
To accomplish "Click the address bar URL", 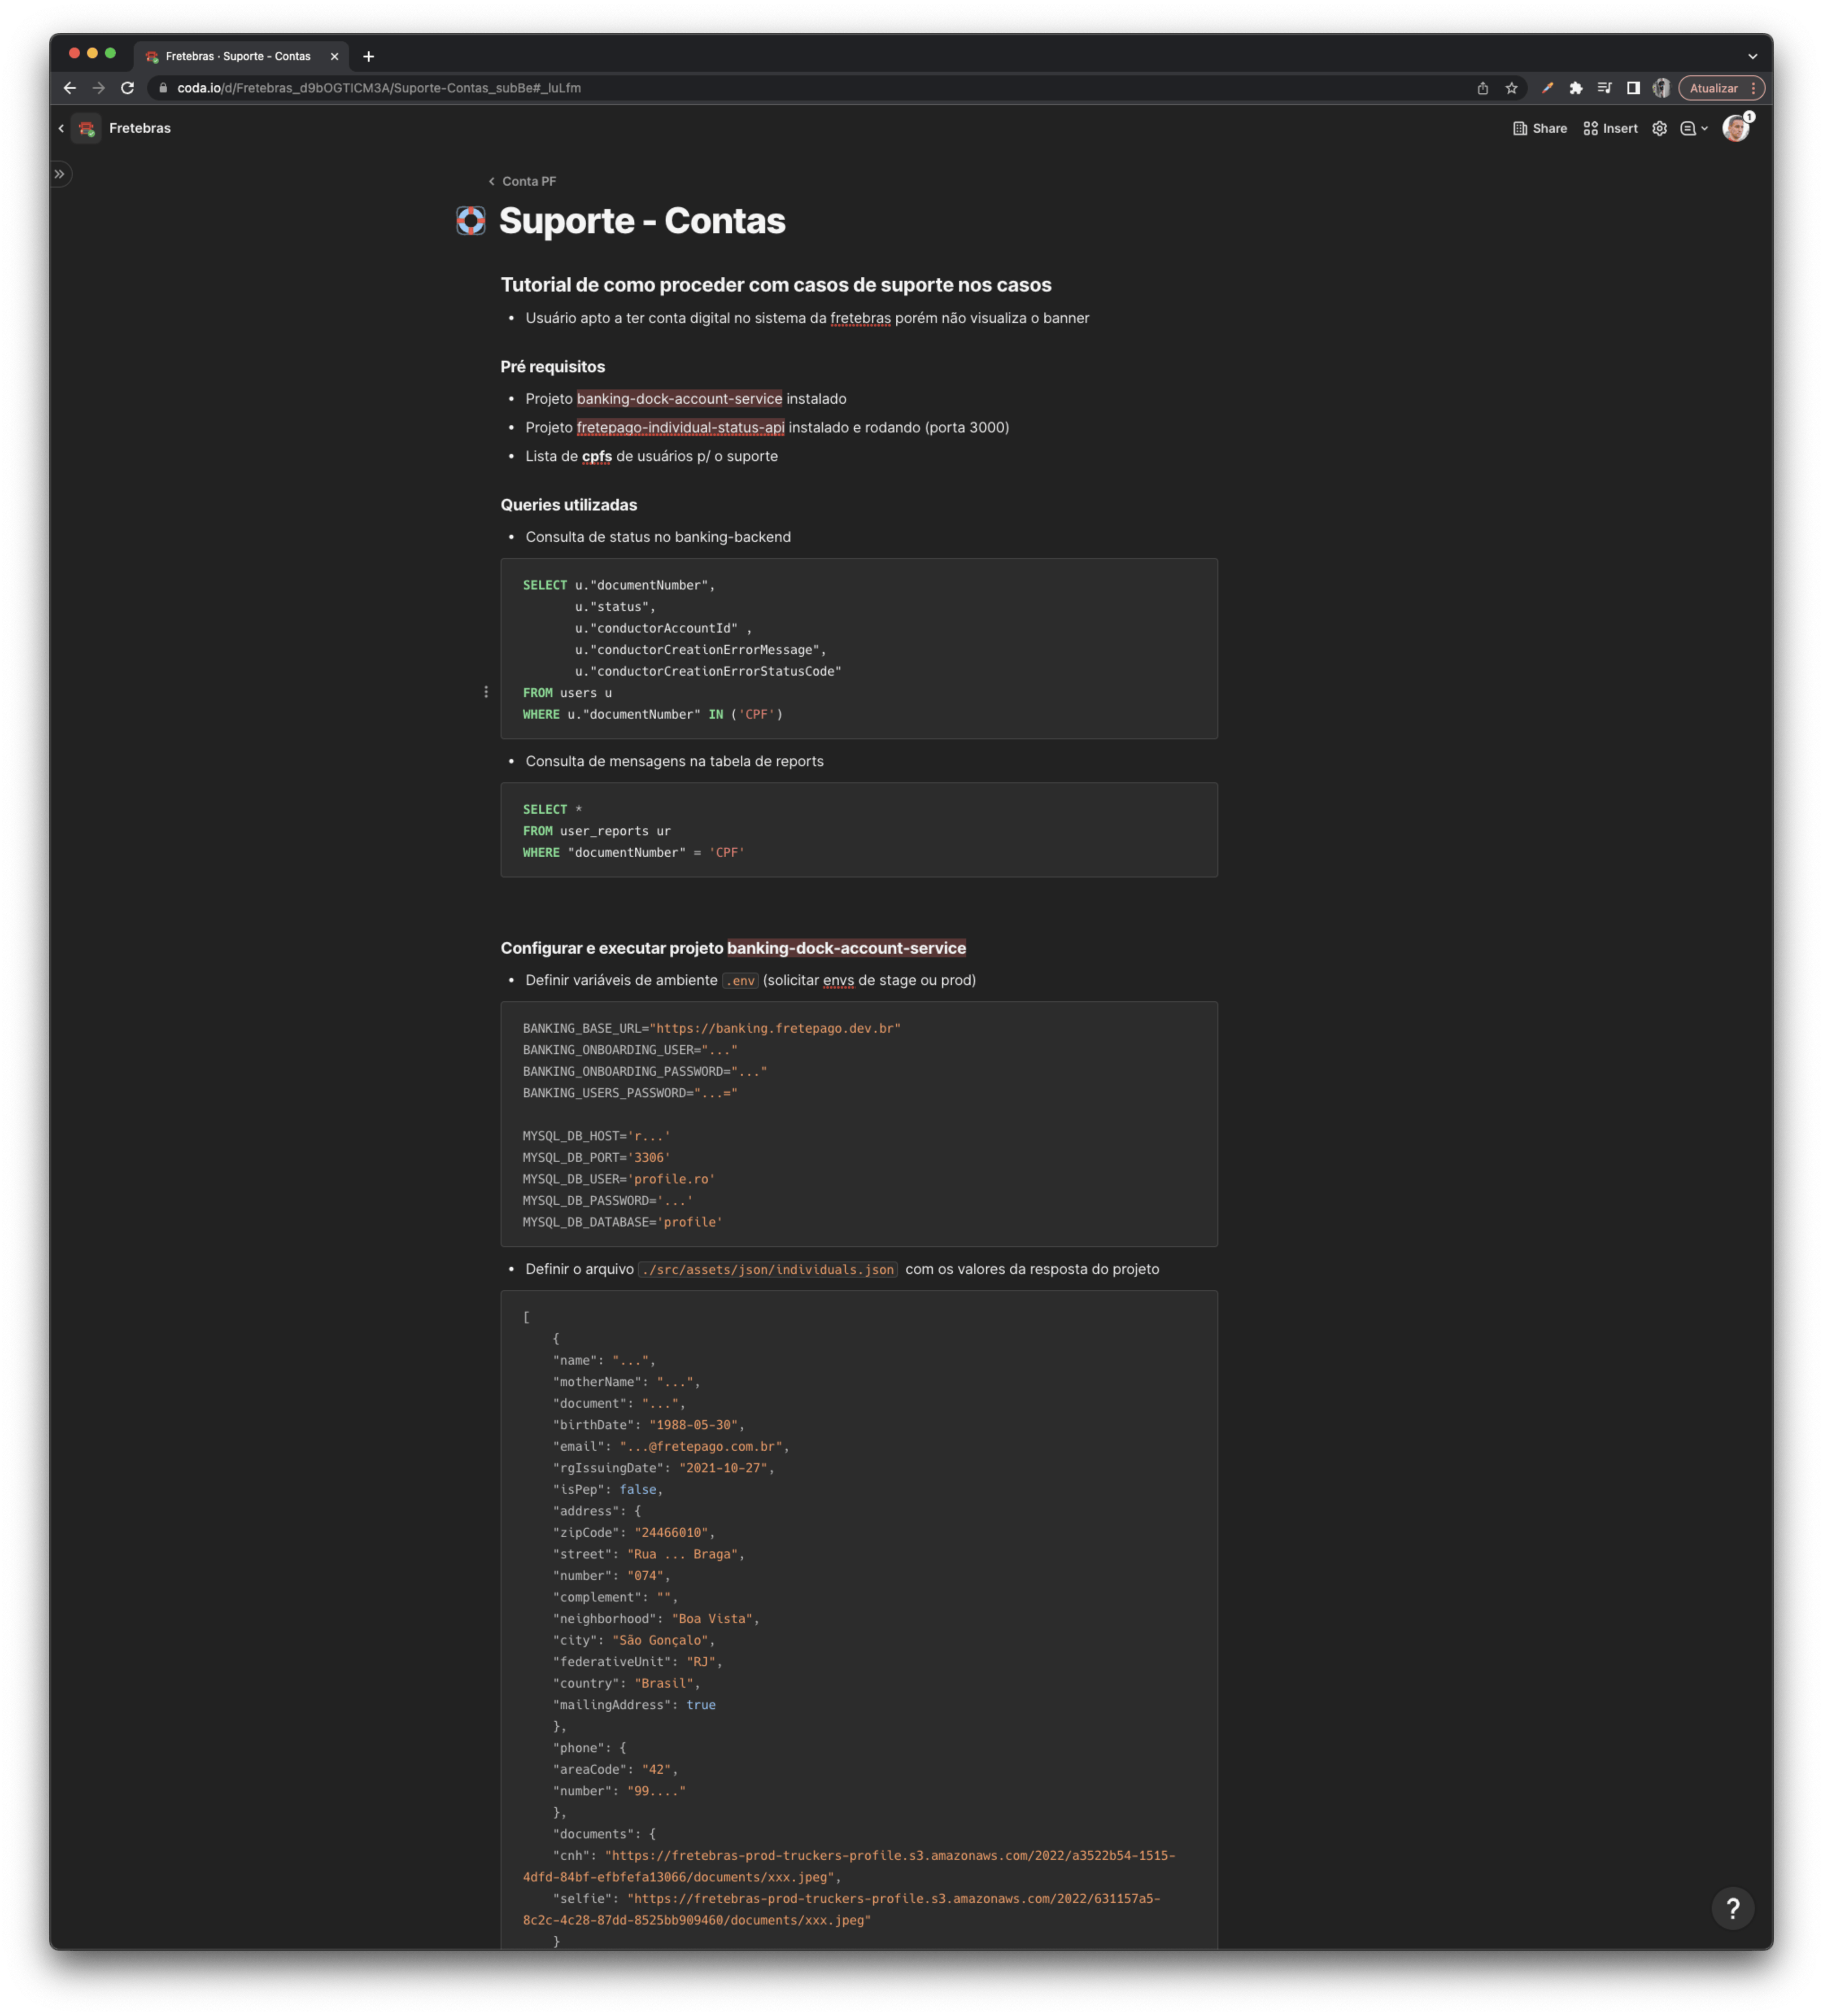I will click(379, 88).
